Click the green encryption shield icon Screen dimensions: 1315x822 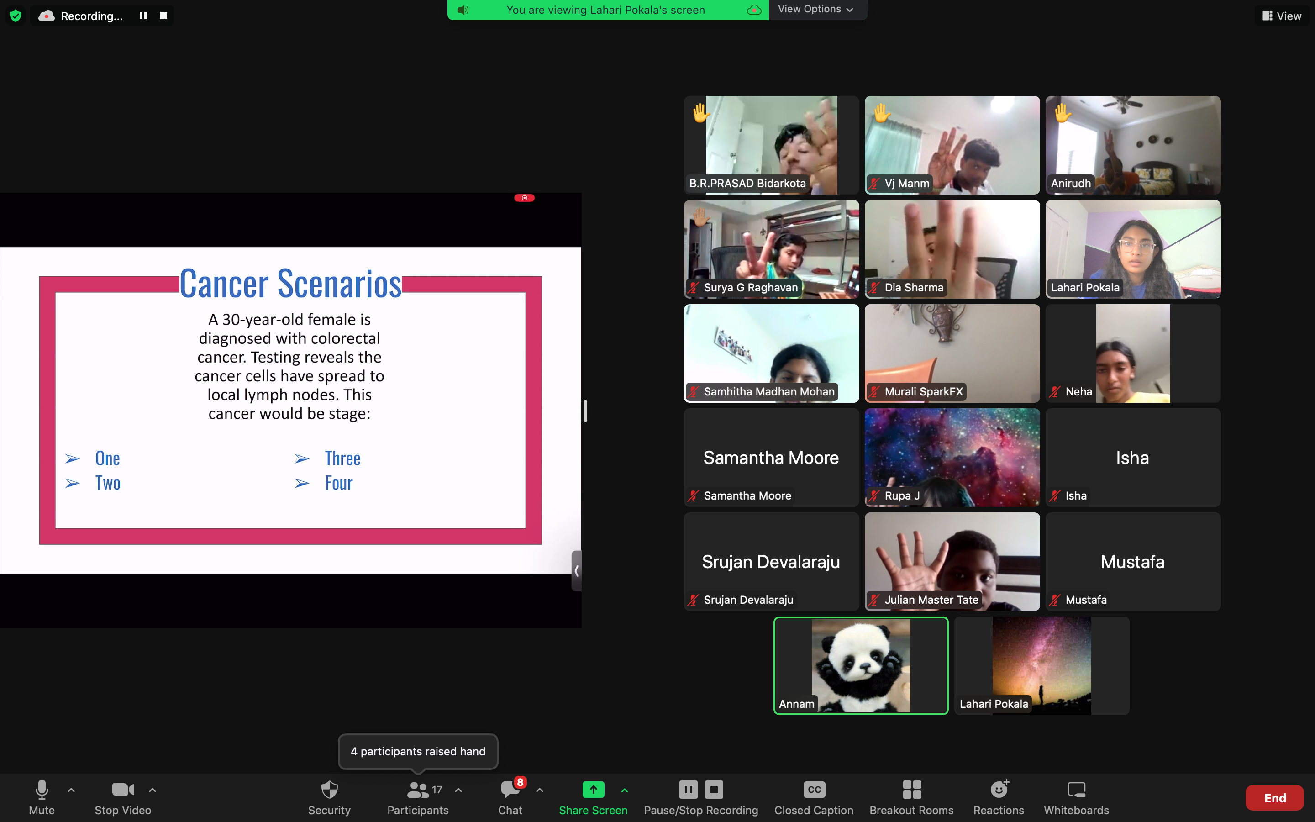click(x=16, y=16)
